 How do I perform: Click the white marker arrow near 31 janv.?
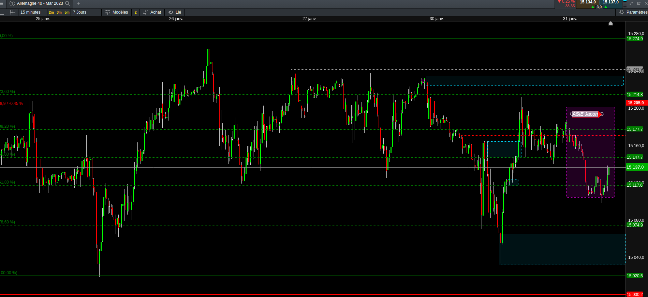click(x=611, y=23)
